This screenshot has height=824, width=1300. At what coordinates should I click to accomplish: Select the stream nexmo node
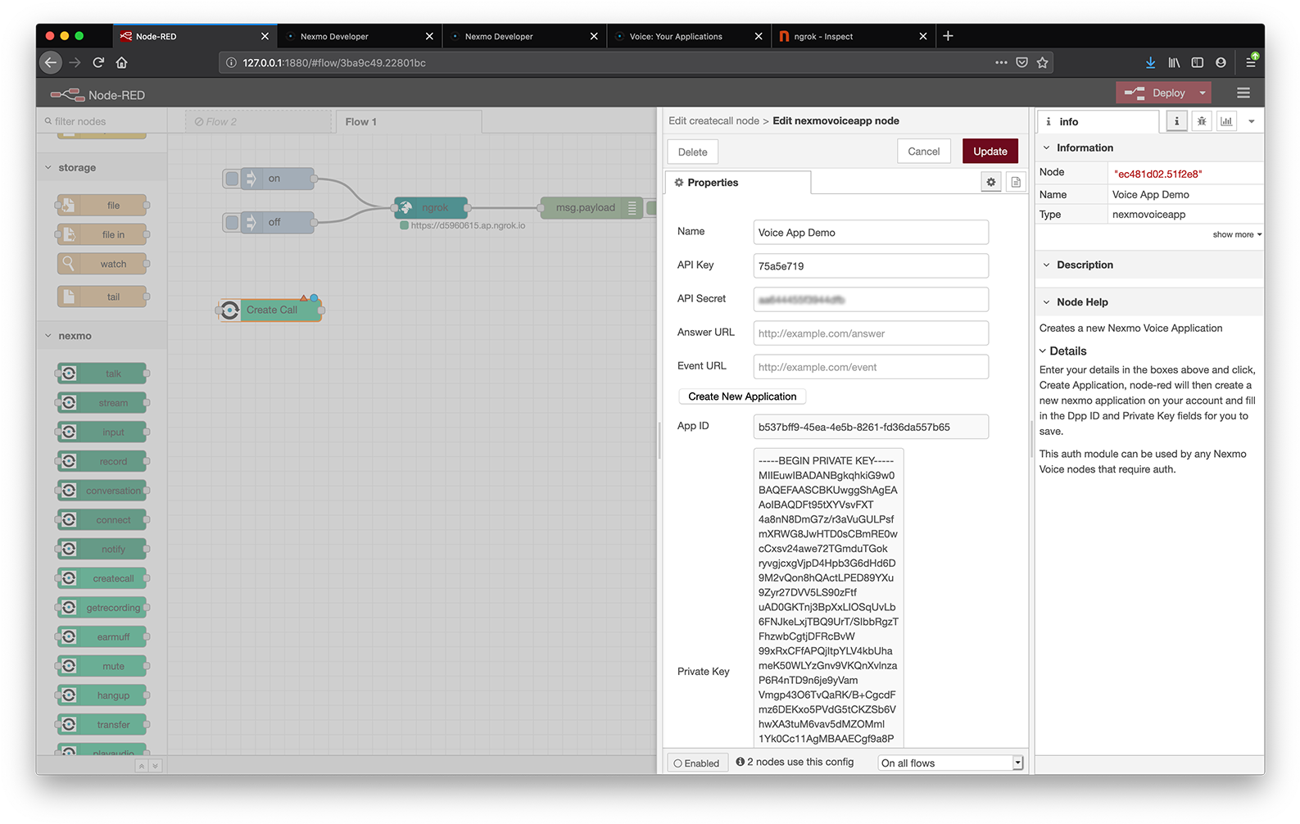click(x=102, y=403)
